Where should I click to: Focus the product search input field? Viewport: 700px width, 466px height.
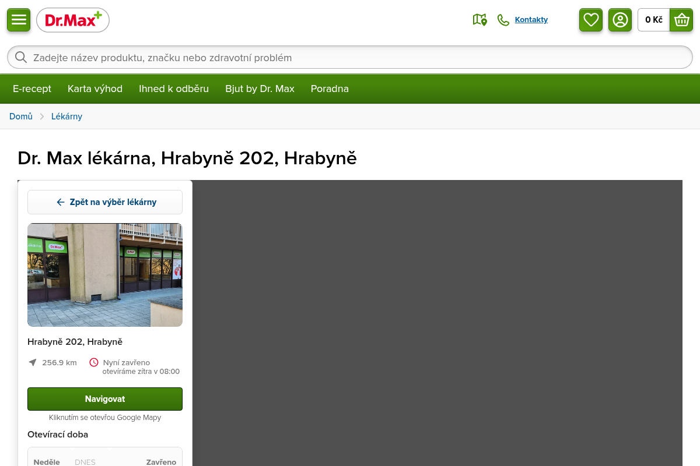tap(350, 57)
